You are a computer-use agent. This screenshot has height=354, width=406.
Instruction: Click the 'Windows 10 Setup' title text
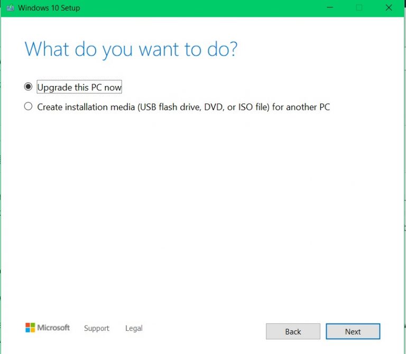click(49, 8)
